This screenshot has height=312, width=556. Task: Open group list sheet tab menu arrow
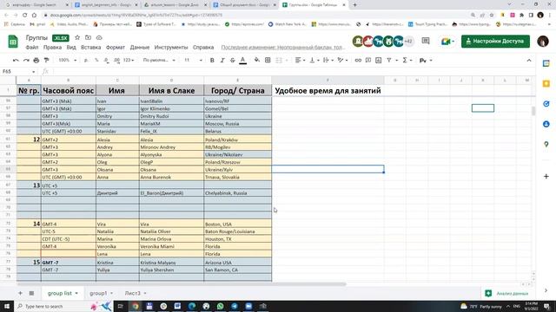(x=76, y=293)
